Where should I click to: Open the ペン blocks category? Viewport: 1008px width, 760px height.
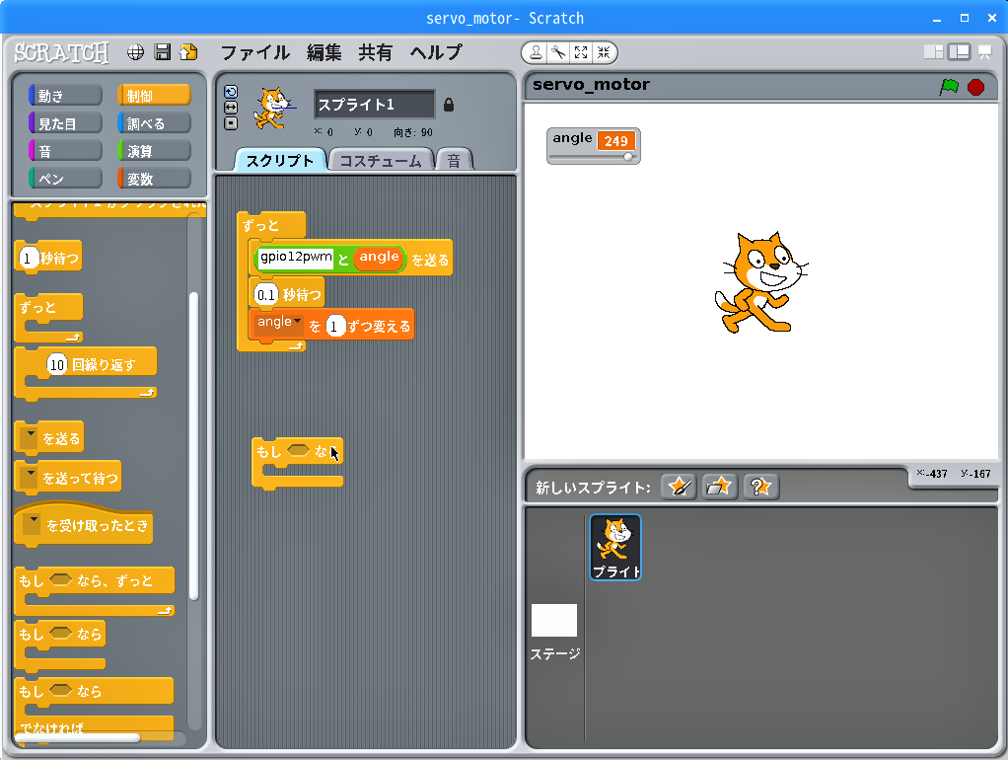tap(65, 179)
